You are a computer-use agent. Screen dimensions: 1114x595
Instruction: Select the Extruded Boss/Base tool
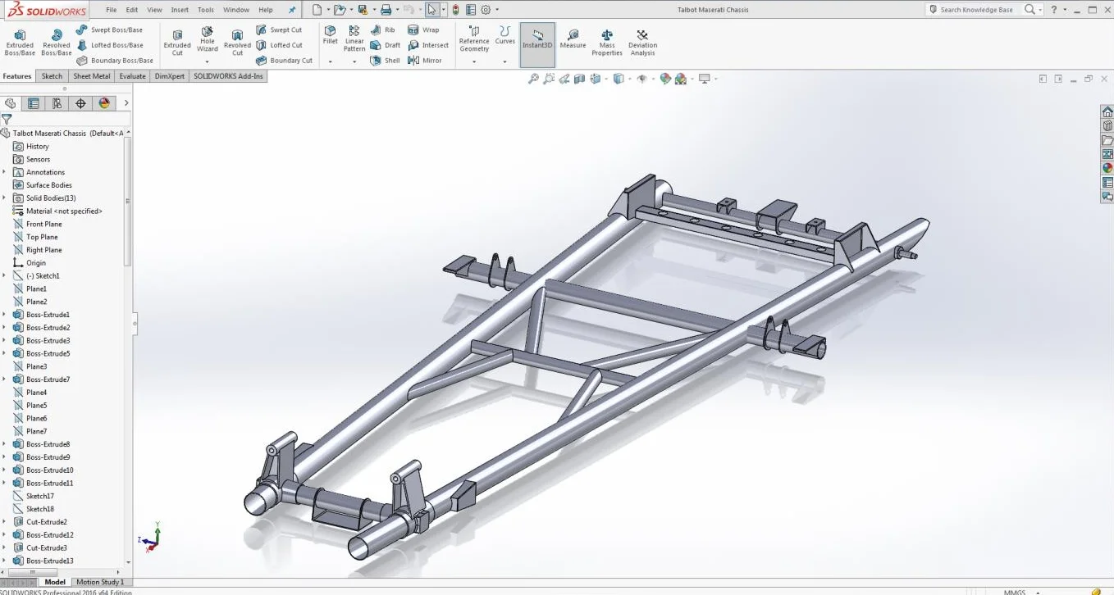(20, 43)
